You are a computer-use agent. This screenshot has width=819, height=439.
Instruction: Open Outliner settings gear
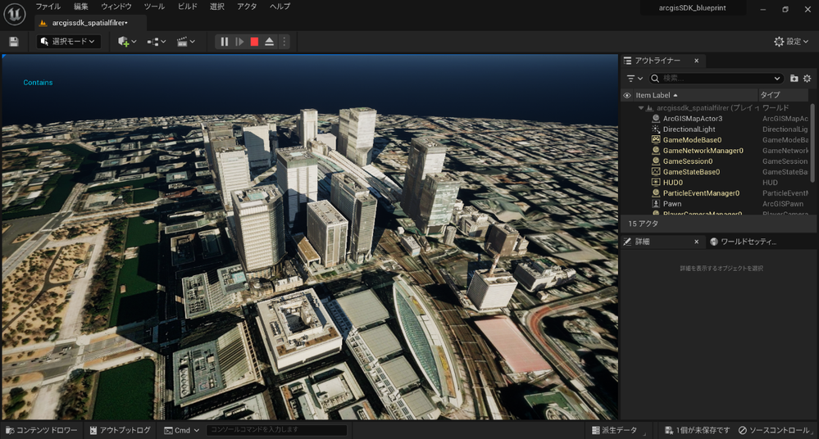click(807, 79)
